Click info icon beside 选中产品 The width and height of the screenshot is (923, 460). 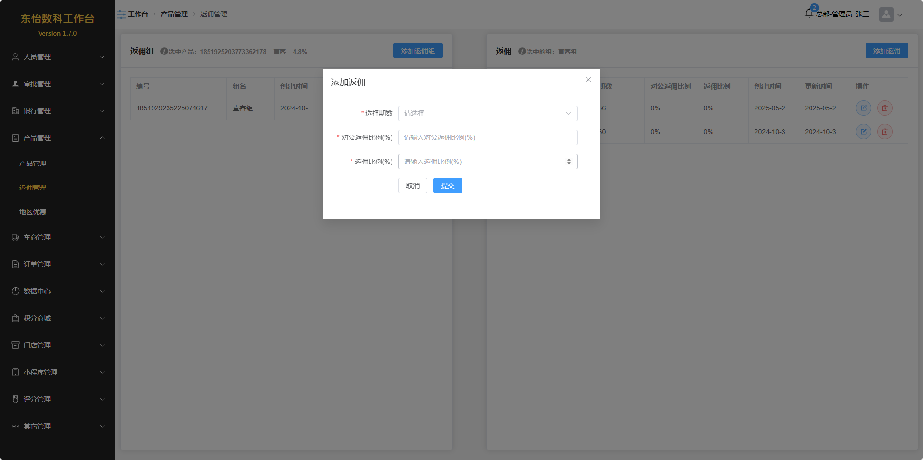[164, 52]
